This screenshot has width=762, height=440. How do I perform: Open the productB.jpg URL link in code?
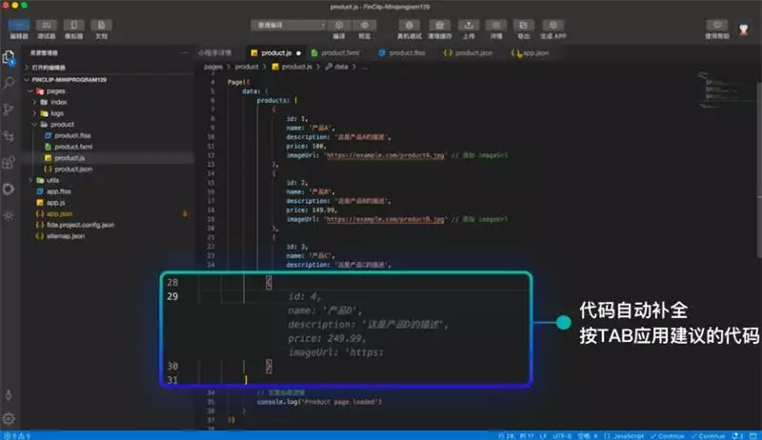[386, 219]
